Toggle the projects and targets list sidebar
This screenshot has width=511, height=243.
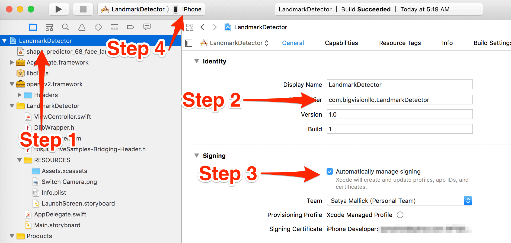pyautogui.click(x=189, y=43)
